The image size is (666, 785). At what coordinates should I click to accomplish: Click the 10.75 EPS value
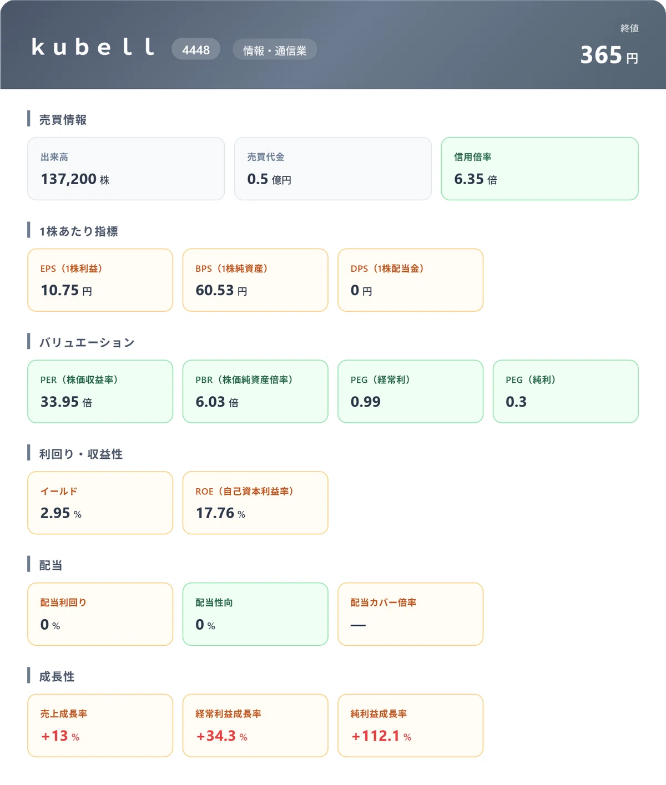tap(59, 290)
